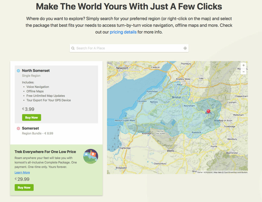The width and height of the screenshot is (262, 202).
Task: Click Corsham label on the map
Action: click(232, 102)
